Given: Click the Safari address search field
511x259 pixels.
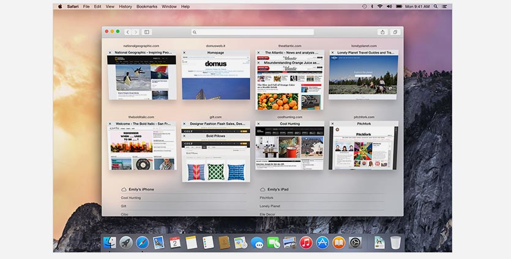Looking at the screenshot, I should [x=252, y=32].
